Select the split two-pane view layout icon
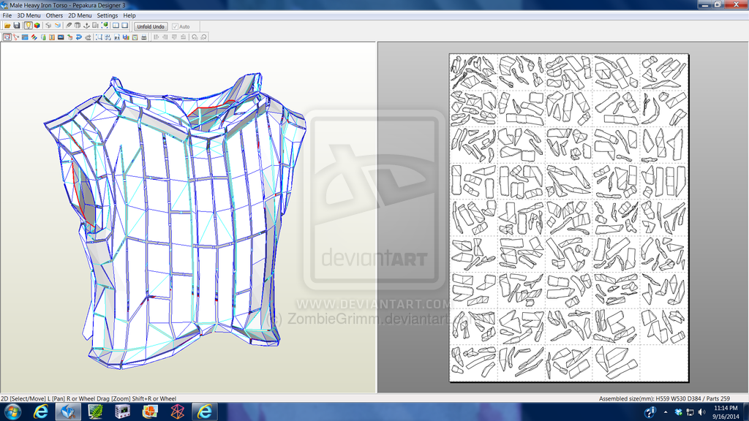Screen dimensions: 749x421 [116, 26]
